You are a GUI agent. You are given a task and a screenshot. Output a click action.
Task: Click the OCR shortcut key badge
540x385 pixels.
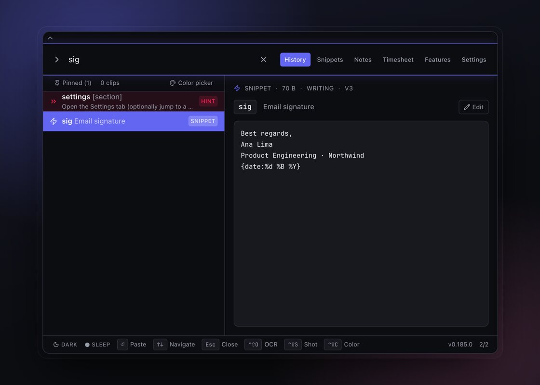pos(253,345)
